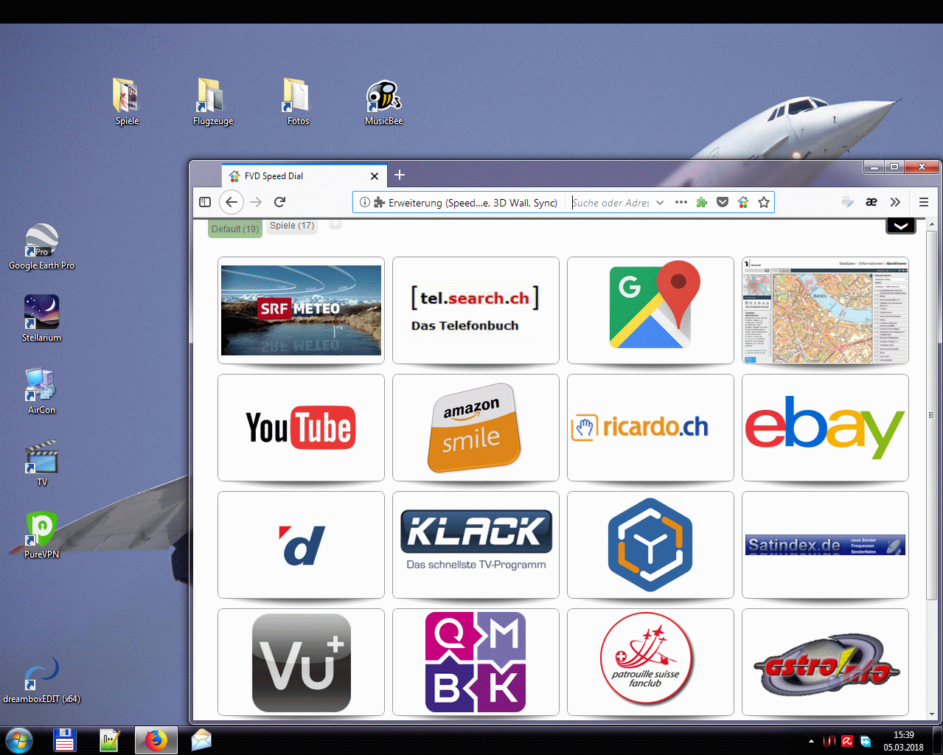943x755 pixels.
Task: Bookmark this page with the star
Action: 764,202
